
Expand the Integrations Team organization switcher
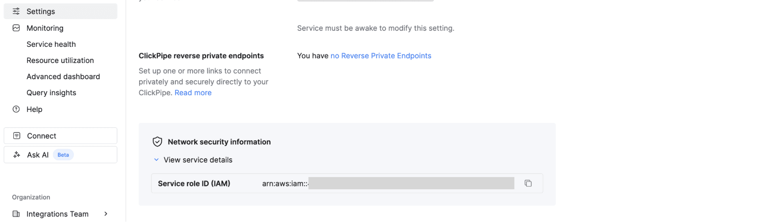[105, 214]
